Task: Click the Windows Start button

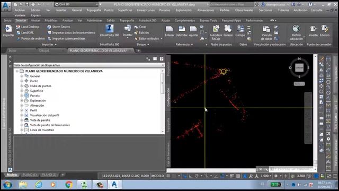Action: tap(7, 185)
